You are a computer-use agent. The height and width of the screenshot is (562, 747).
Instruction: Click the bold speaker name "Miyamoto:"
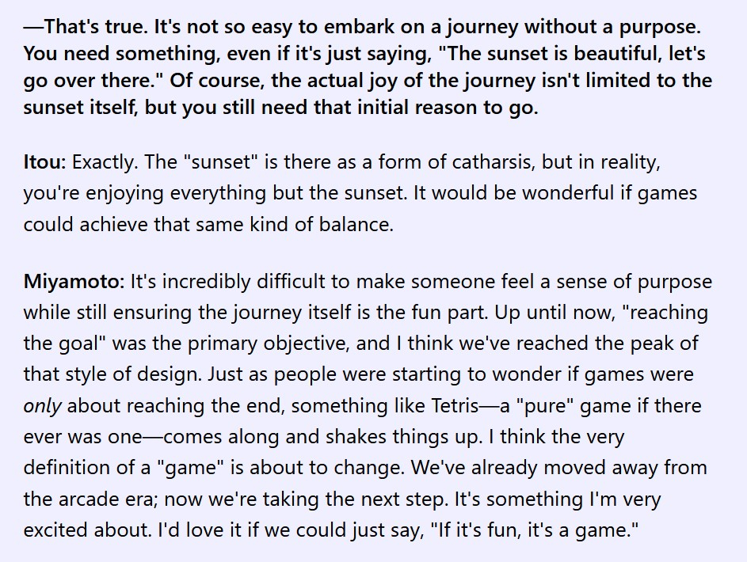73,282
